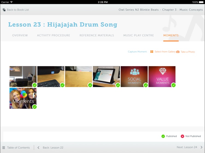Click the camera icon for Take a Photo
205x153 pixels.
pyautogui.click(x=178, y=52)
